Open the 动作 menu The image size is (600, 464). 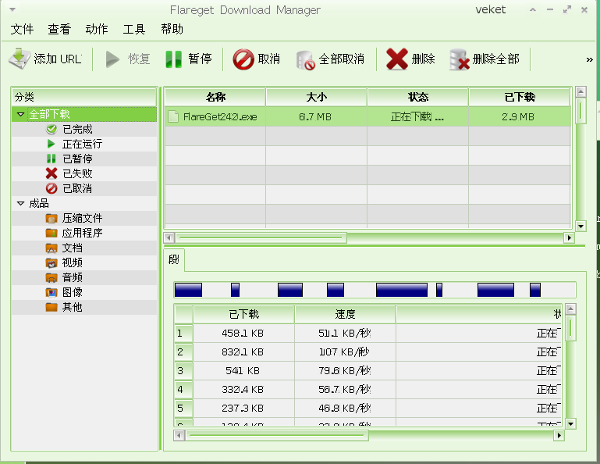[97, 29]
